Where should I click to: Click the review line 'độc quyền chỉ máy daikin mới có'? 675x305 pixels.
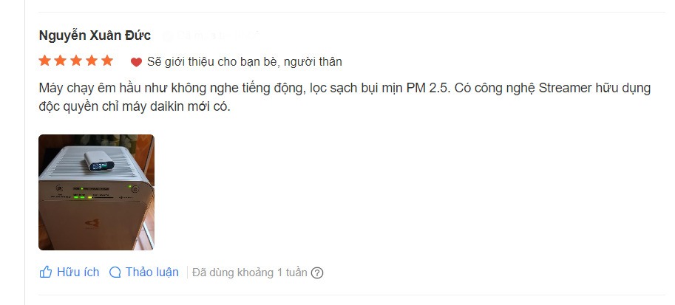[x=135, y=107]
